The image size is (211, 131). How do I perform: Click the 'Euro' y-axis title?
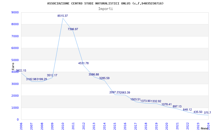coord(13,66)
